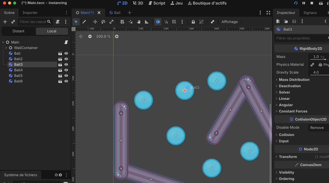This screenshot has width=329, height=183.
Task: Select the Scale mode tool
Action: (x=111, y=22)
